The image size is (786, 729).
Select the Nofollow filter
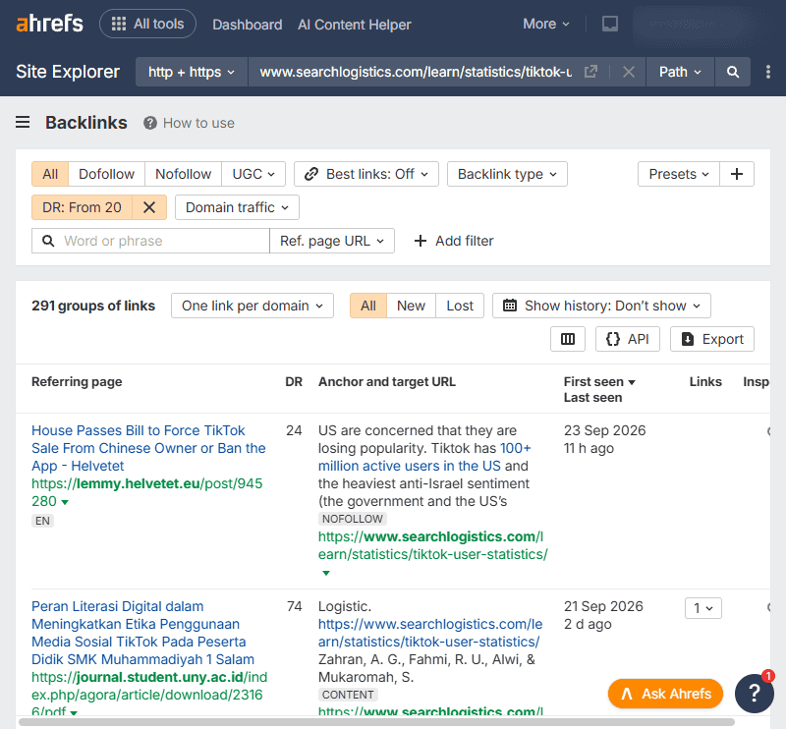183,174
